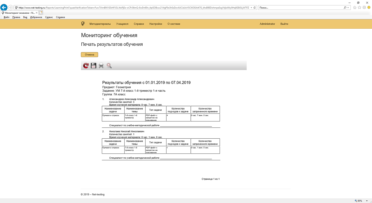Click the refresh report icon
This screenshot has height=203, width=372.
tap(86, 66)
